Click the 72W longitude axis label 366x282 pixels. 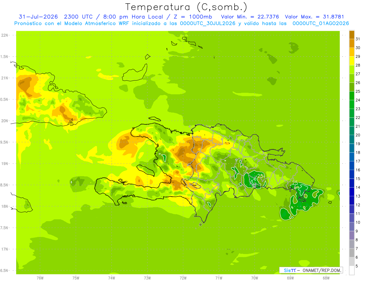pos(183,278)
